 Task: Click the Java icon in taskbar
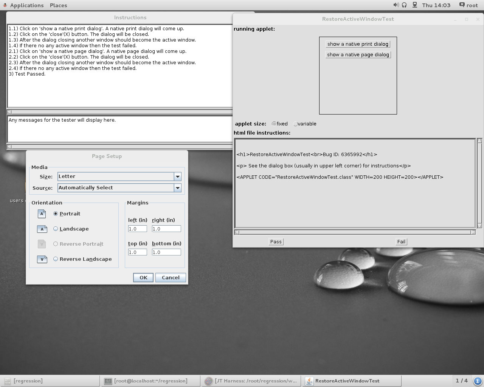309,381
